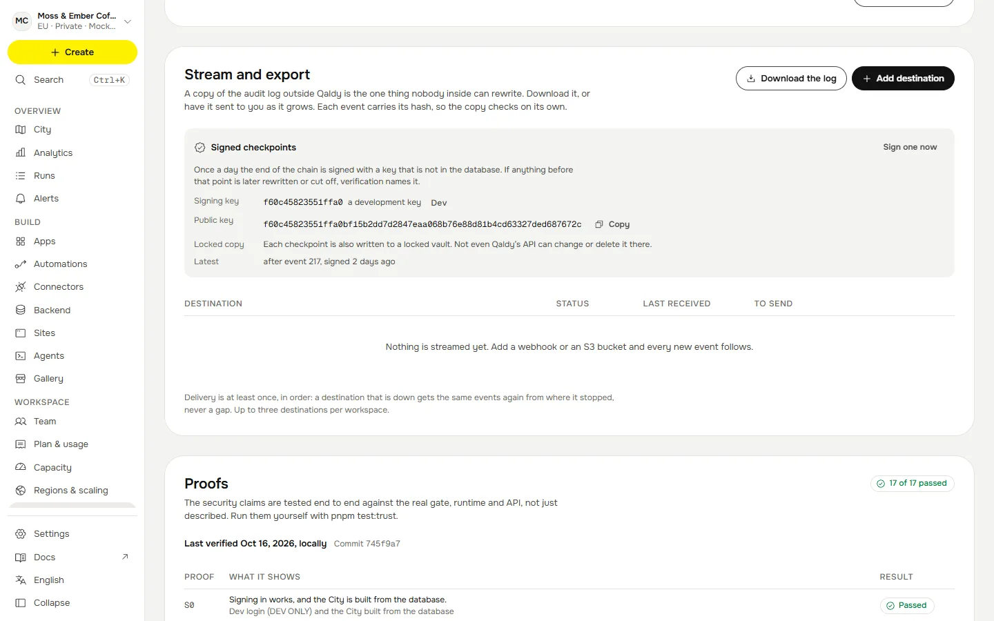
Task: Click the Sites window icon
Action: [21, 333]
